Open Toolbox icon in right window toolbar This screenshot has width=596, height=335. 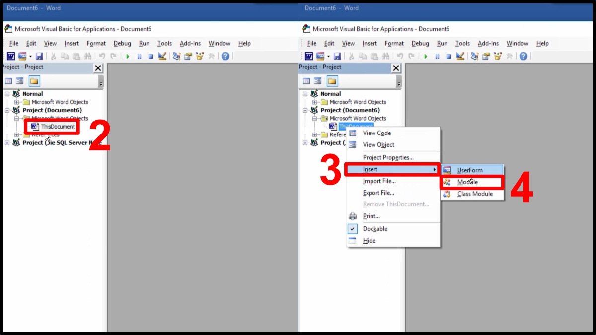pyautogui.click(x=510, y=56)
